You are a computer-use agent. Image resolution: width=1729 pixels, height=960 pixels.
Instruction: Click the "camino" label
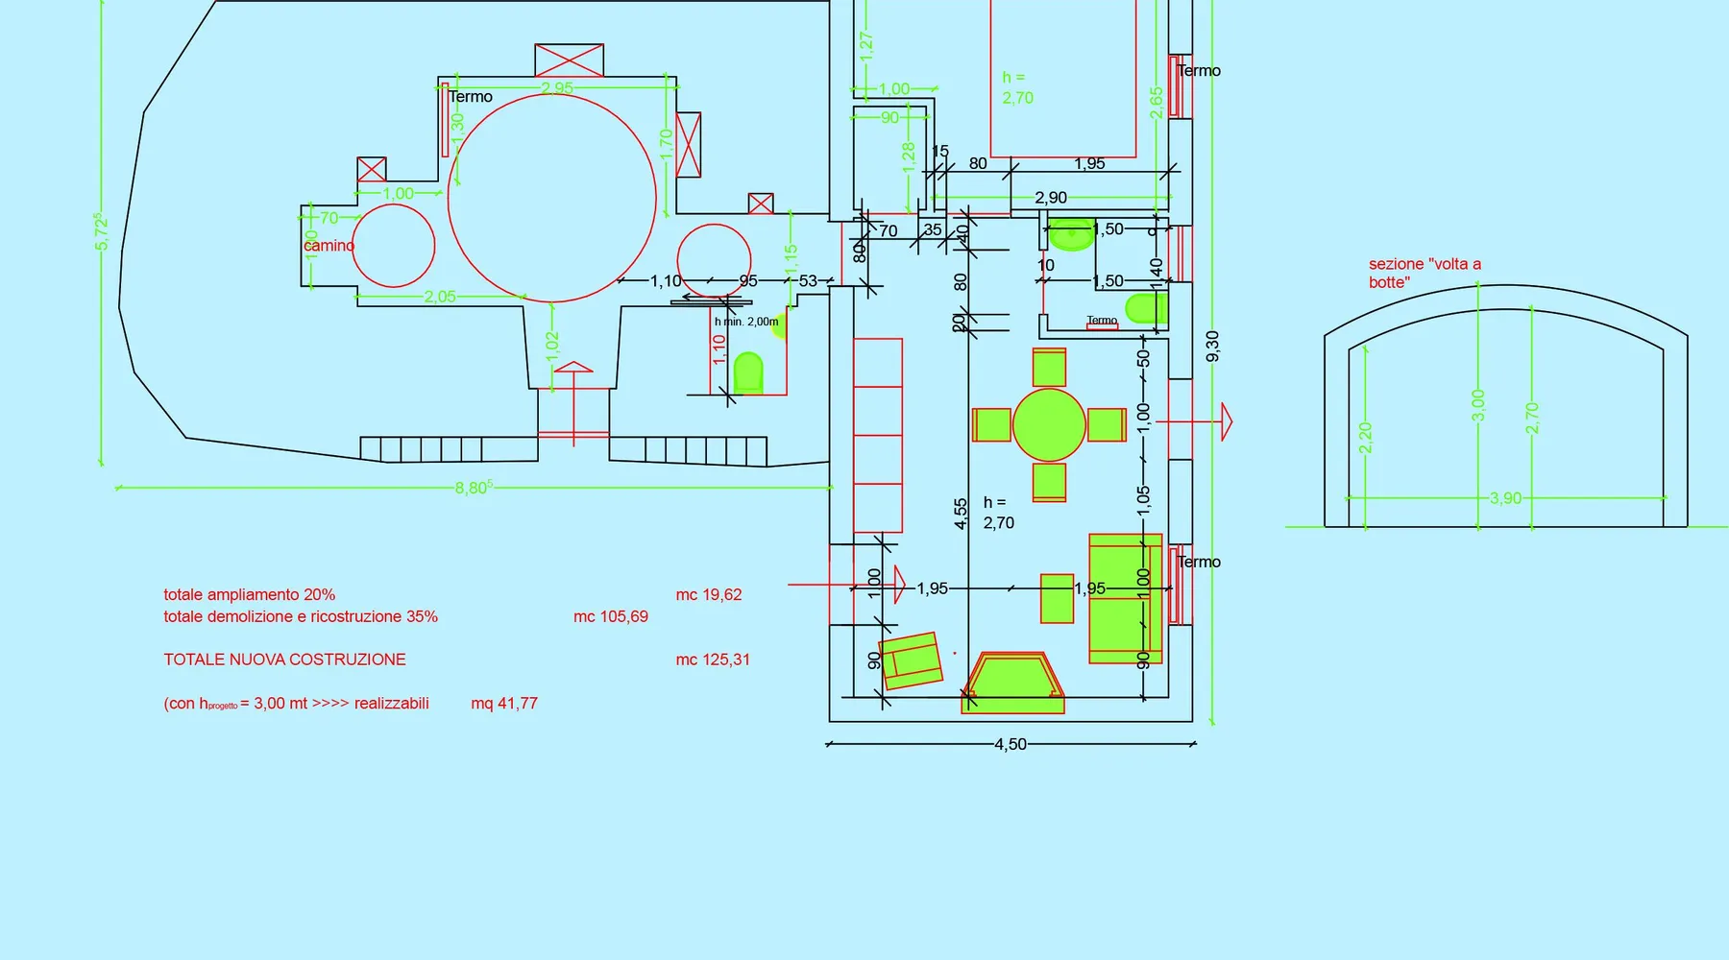coord(329,246)
